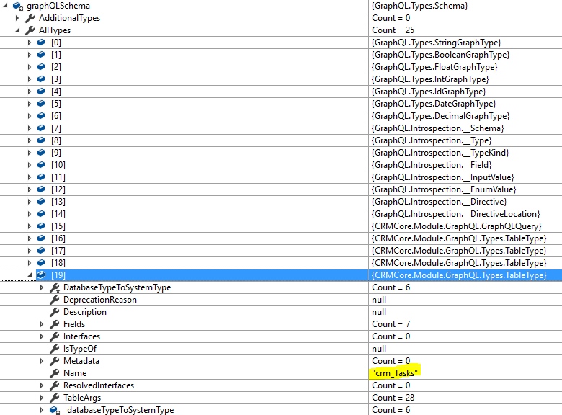
Task: Click the cube icon of item [6]
Action: coord(41,116)
